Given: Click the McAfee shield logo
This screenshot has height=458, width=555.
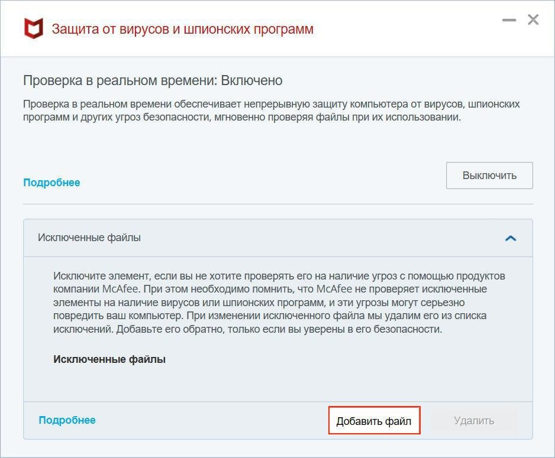Looking at the screenshot, I should [x=33, y=28].
